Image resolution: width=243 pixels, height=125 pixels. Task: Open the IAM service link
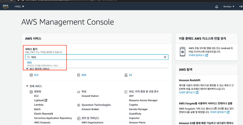[131, 96]
